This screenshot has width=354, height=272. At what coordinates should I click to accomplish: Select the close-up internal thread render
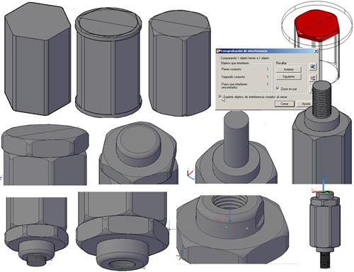pyautogui.click(x=232, y=229)
